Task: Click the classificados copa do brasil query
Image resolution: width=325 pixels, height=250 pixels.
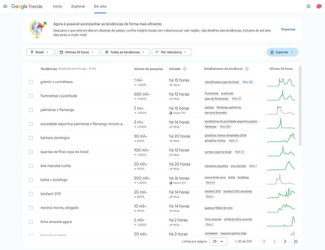Action: point(222,82)
